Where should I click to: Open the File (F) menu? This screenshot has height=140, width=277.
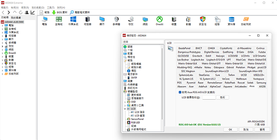click(x=5, y=8)
